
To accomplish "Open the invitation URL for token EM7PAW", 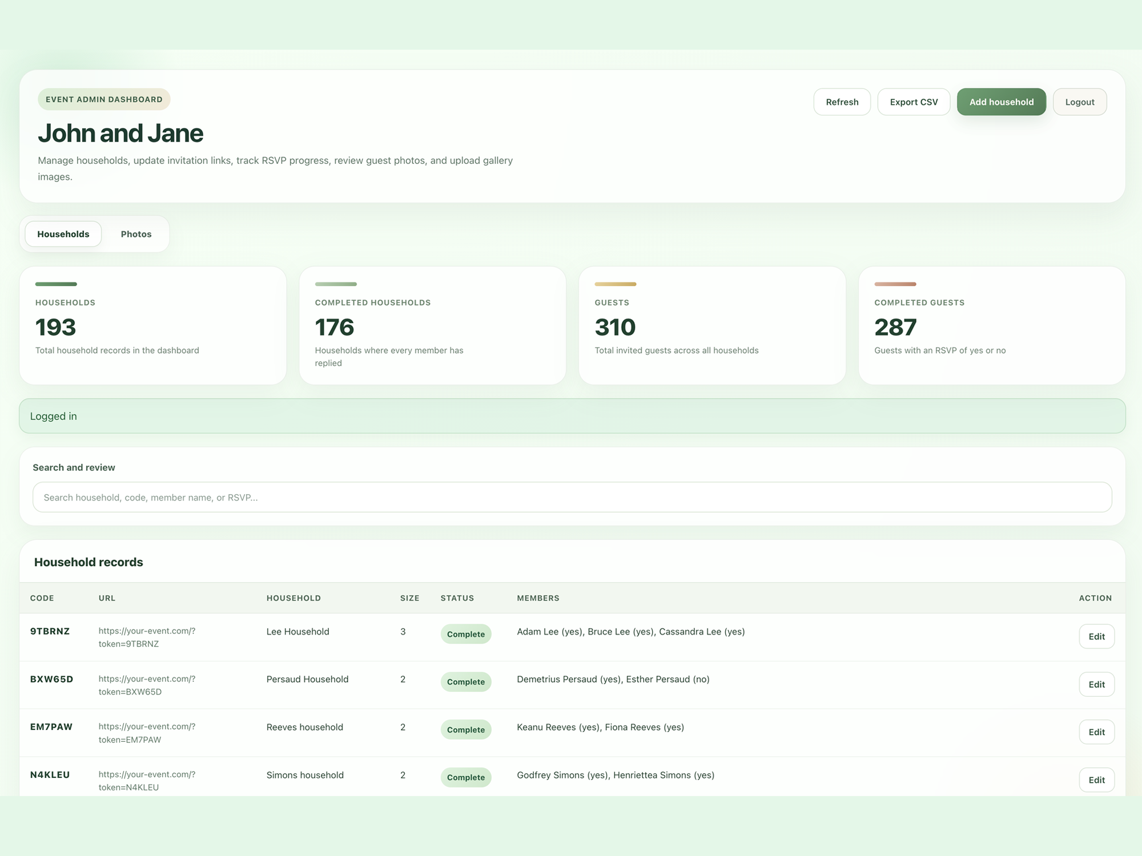I will coord(147,733).
